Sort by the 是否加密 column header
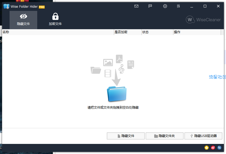The width and height of the screenshot is (226, 154). [128, 32]
